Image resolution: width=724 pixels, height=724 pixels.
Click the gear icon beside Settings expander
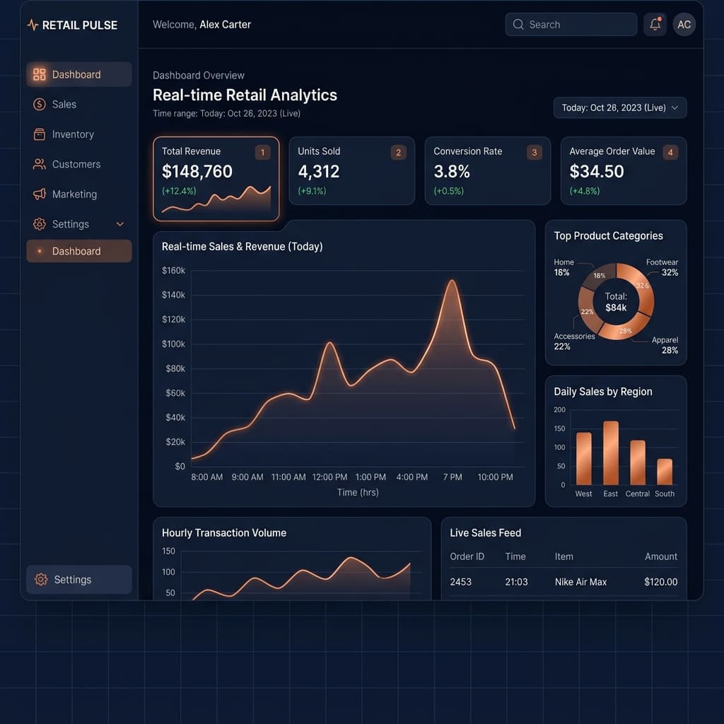coord(40,224)
